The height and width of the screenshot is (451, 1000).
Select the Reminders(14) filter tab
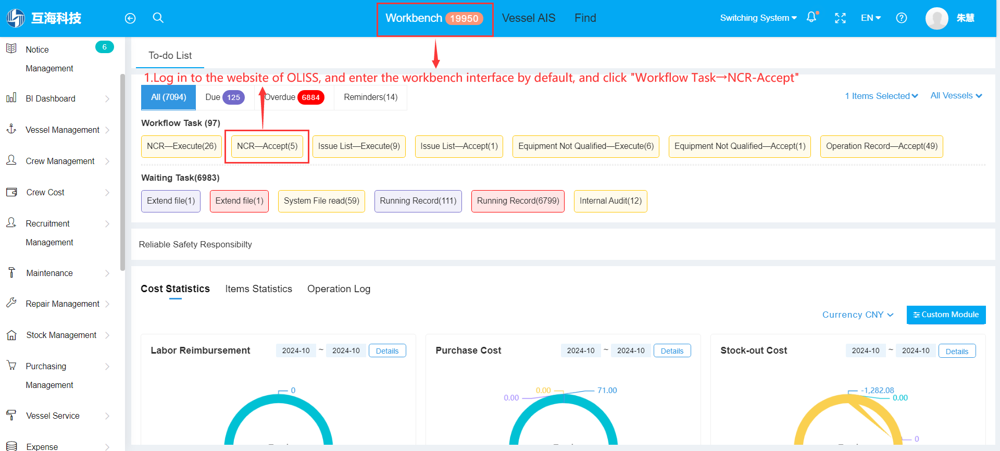(371, 97)
